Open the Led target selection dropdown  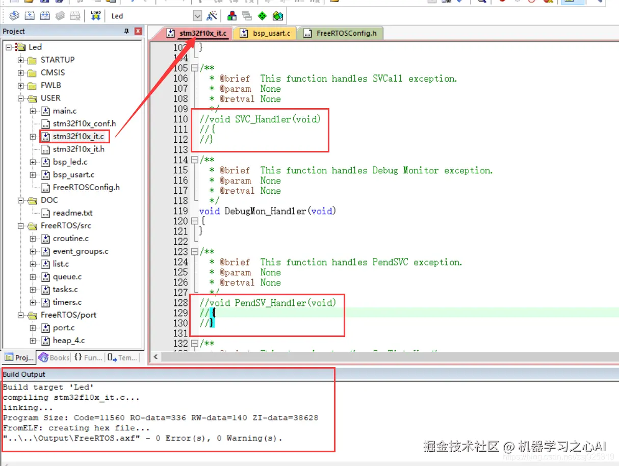click(198, 16)
